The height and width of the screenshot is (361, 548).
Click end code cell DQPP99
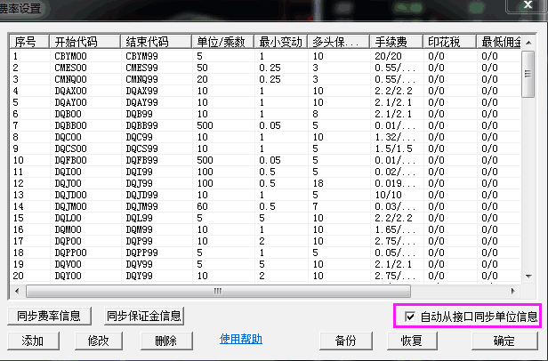pyautogui.click(x=142, y=253)
